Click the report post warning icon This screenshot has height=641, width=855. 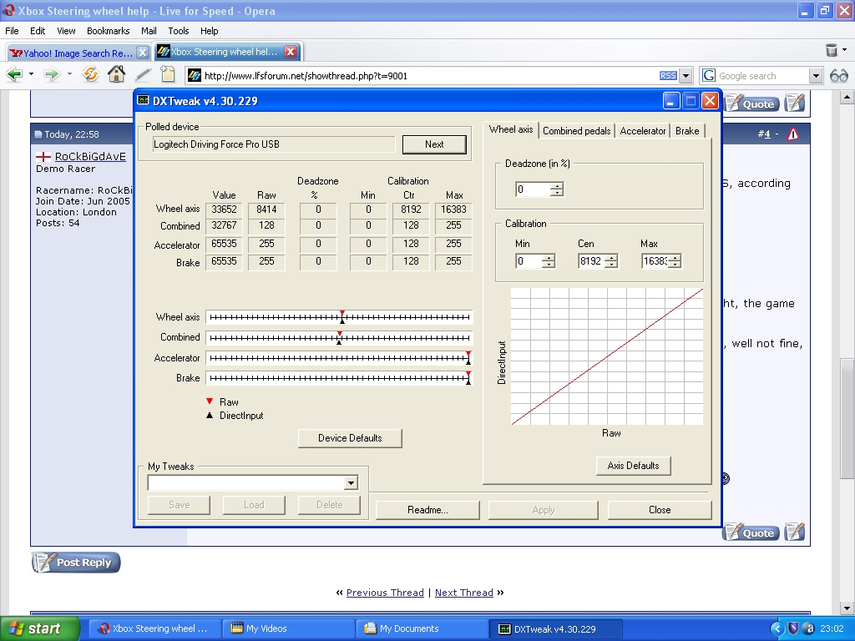coord(793,134)
